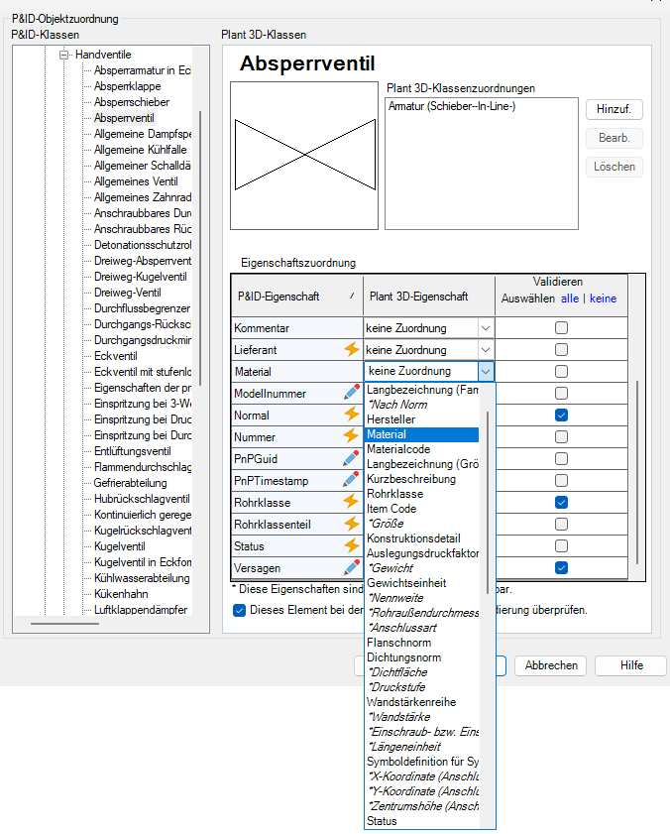Select Gefrierabteilung in the class tree
This screenshot has width=670, height=834.
click(x=130, y=483)
